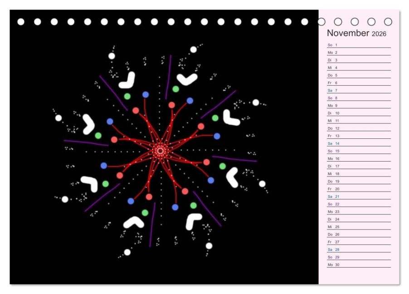
Task: Select the calendar row "Do 26"
Action: (359, 234)
